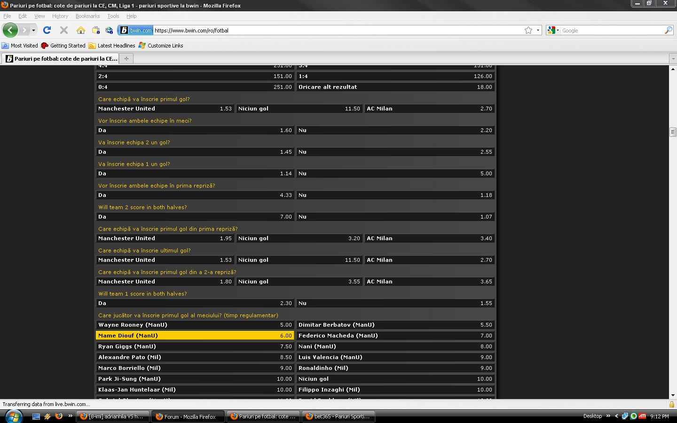Stop loading the page

pos(64,30)
